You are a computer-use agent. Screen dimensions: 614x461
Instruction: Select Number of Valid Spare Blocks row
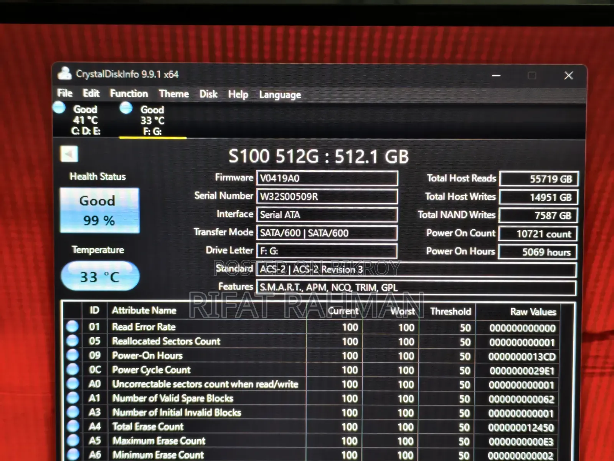[x=312, y=398]
